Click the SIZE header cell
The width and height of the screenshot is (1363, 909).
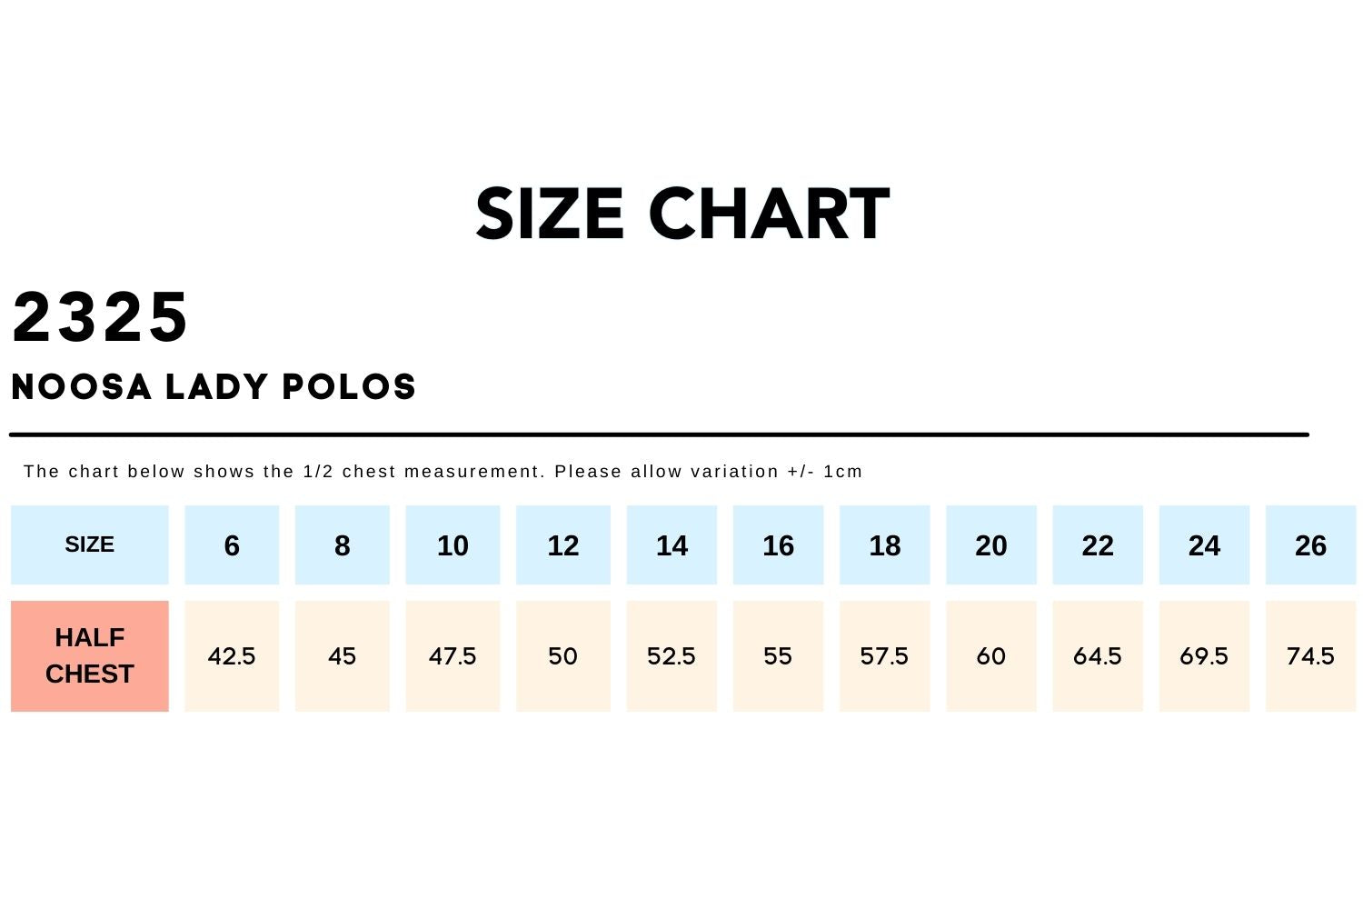89,544
